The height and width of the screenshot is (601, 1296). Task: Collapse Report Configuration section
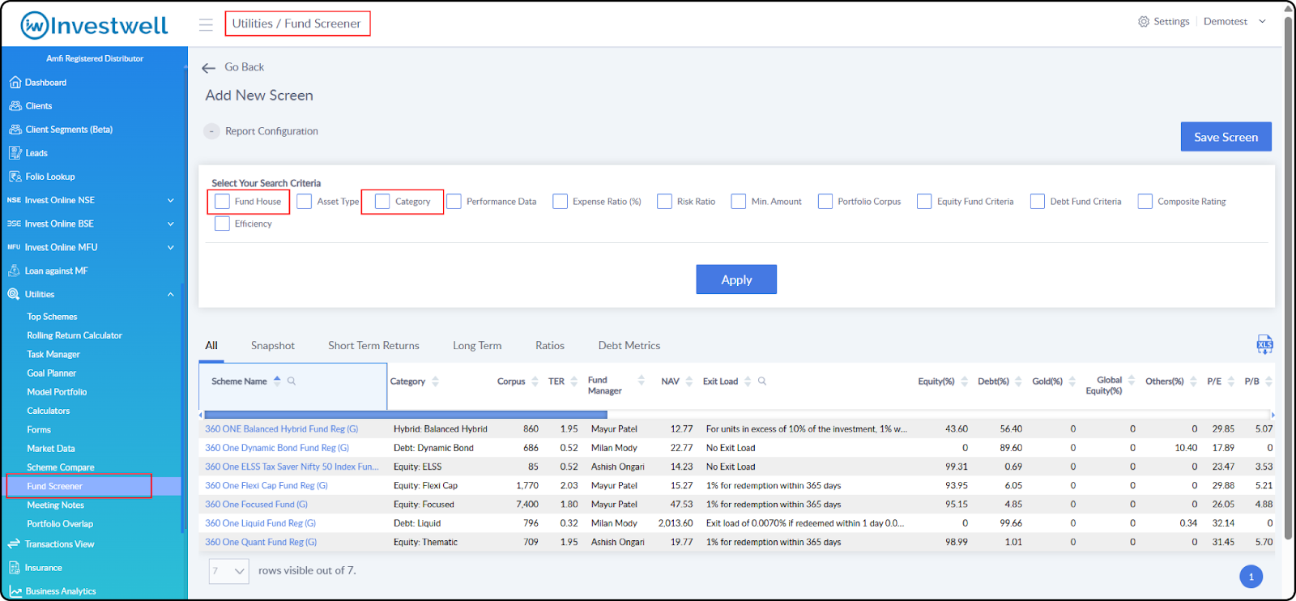[x=211, y=131]
